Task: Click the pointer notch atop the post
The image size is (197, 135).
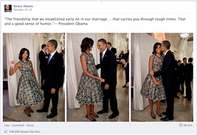Action: 98,1
